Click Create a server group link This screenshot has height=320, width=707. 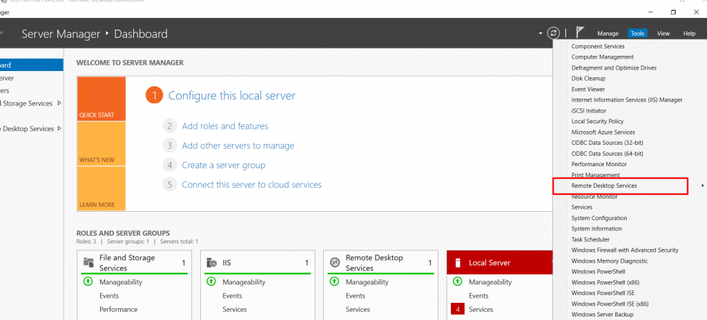coord(223,165)
